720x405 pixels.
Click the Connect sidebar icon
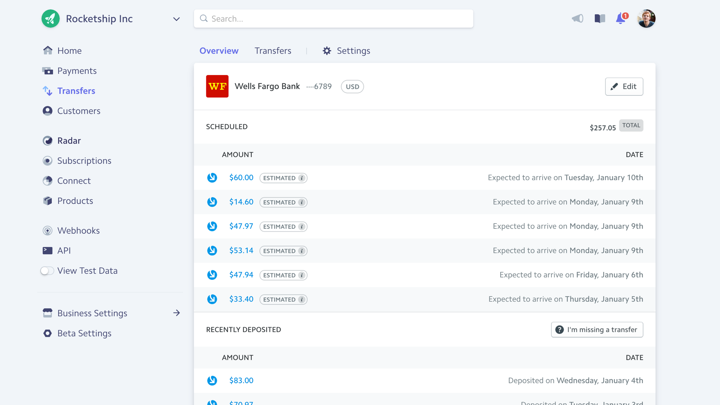pyautogui.click(x=48, y=181)
